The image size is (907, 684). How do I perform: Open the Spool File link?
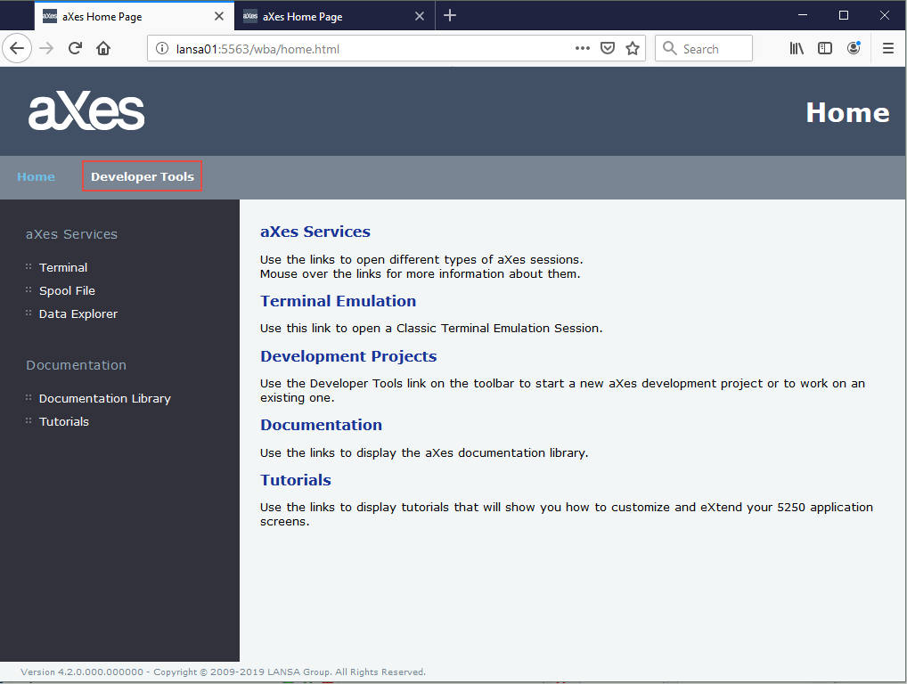pyautogui.click(x=67, y=290)
